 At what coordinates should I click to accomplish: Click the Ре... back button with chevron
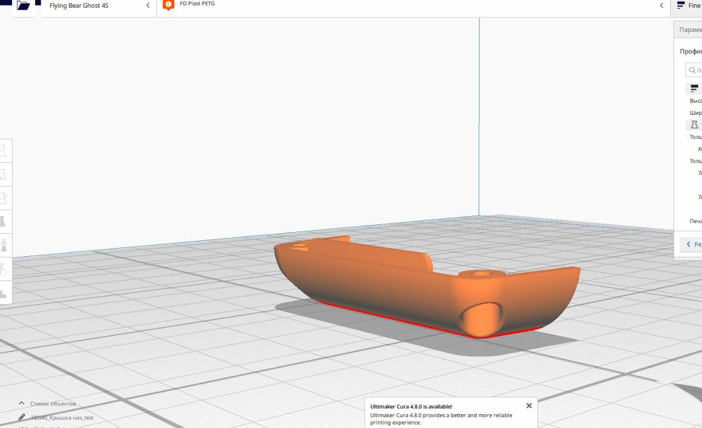tap(691, 245)
